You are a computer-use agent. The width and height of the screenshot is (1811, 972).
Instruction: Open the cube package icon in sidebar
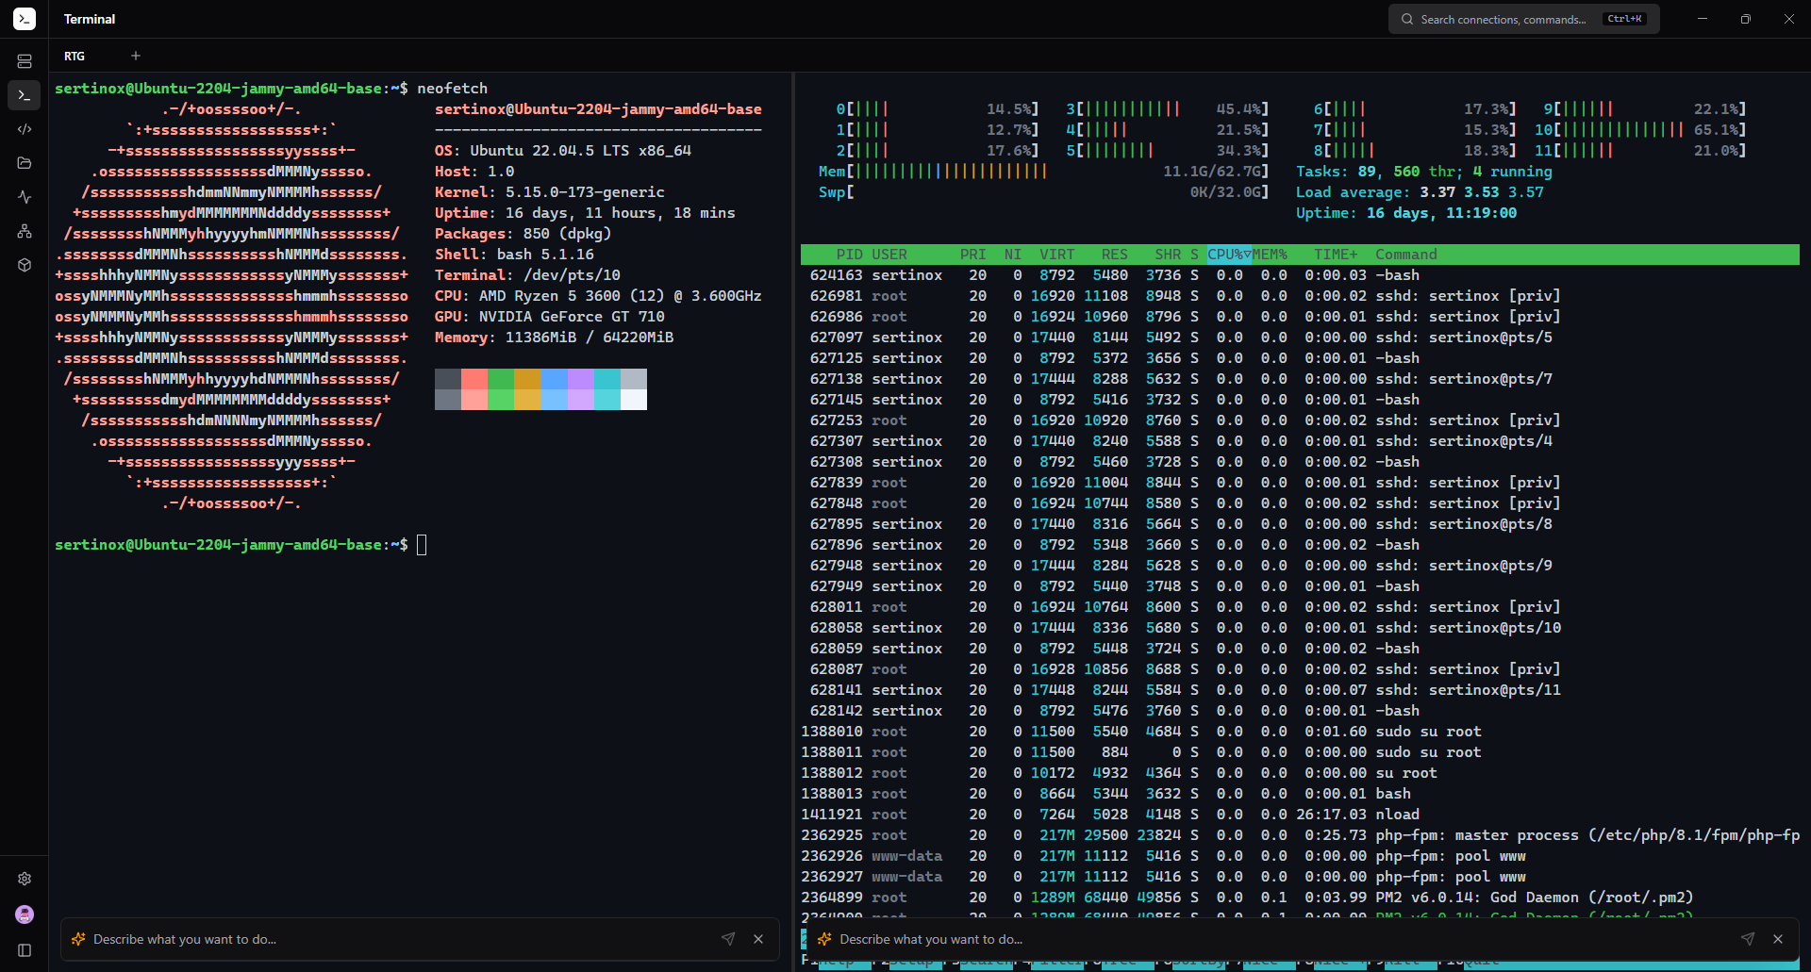pos(25,265)
